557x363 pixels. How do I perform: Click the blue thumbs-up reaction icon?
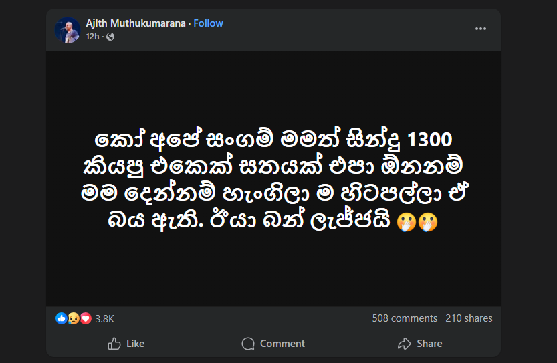point(62,318)
